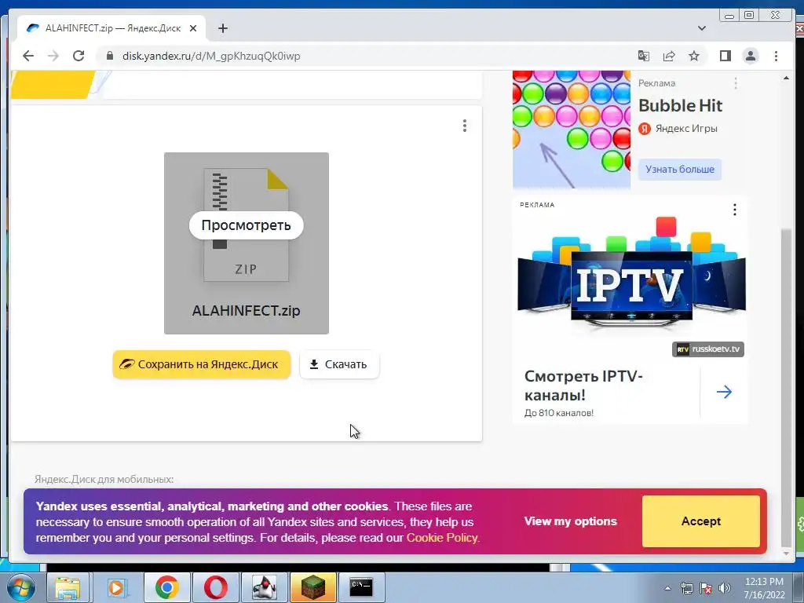Close the ALAHINFECT.zip tab
804x603 pixels.
pos(193,28)
